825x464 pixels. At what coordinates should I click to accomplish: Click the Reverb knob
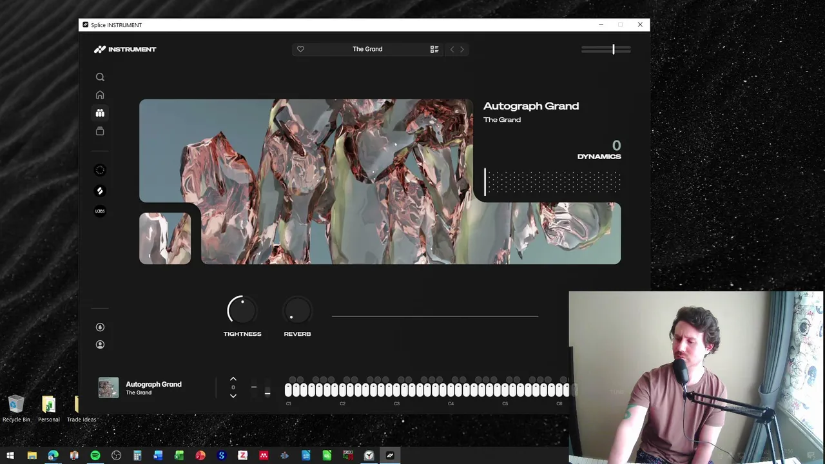(x=297, y=311)
